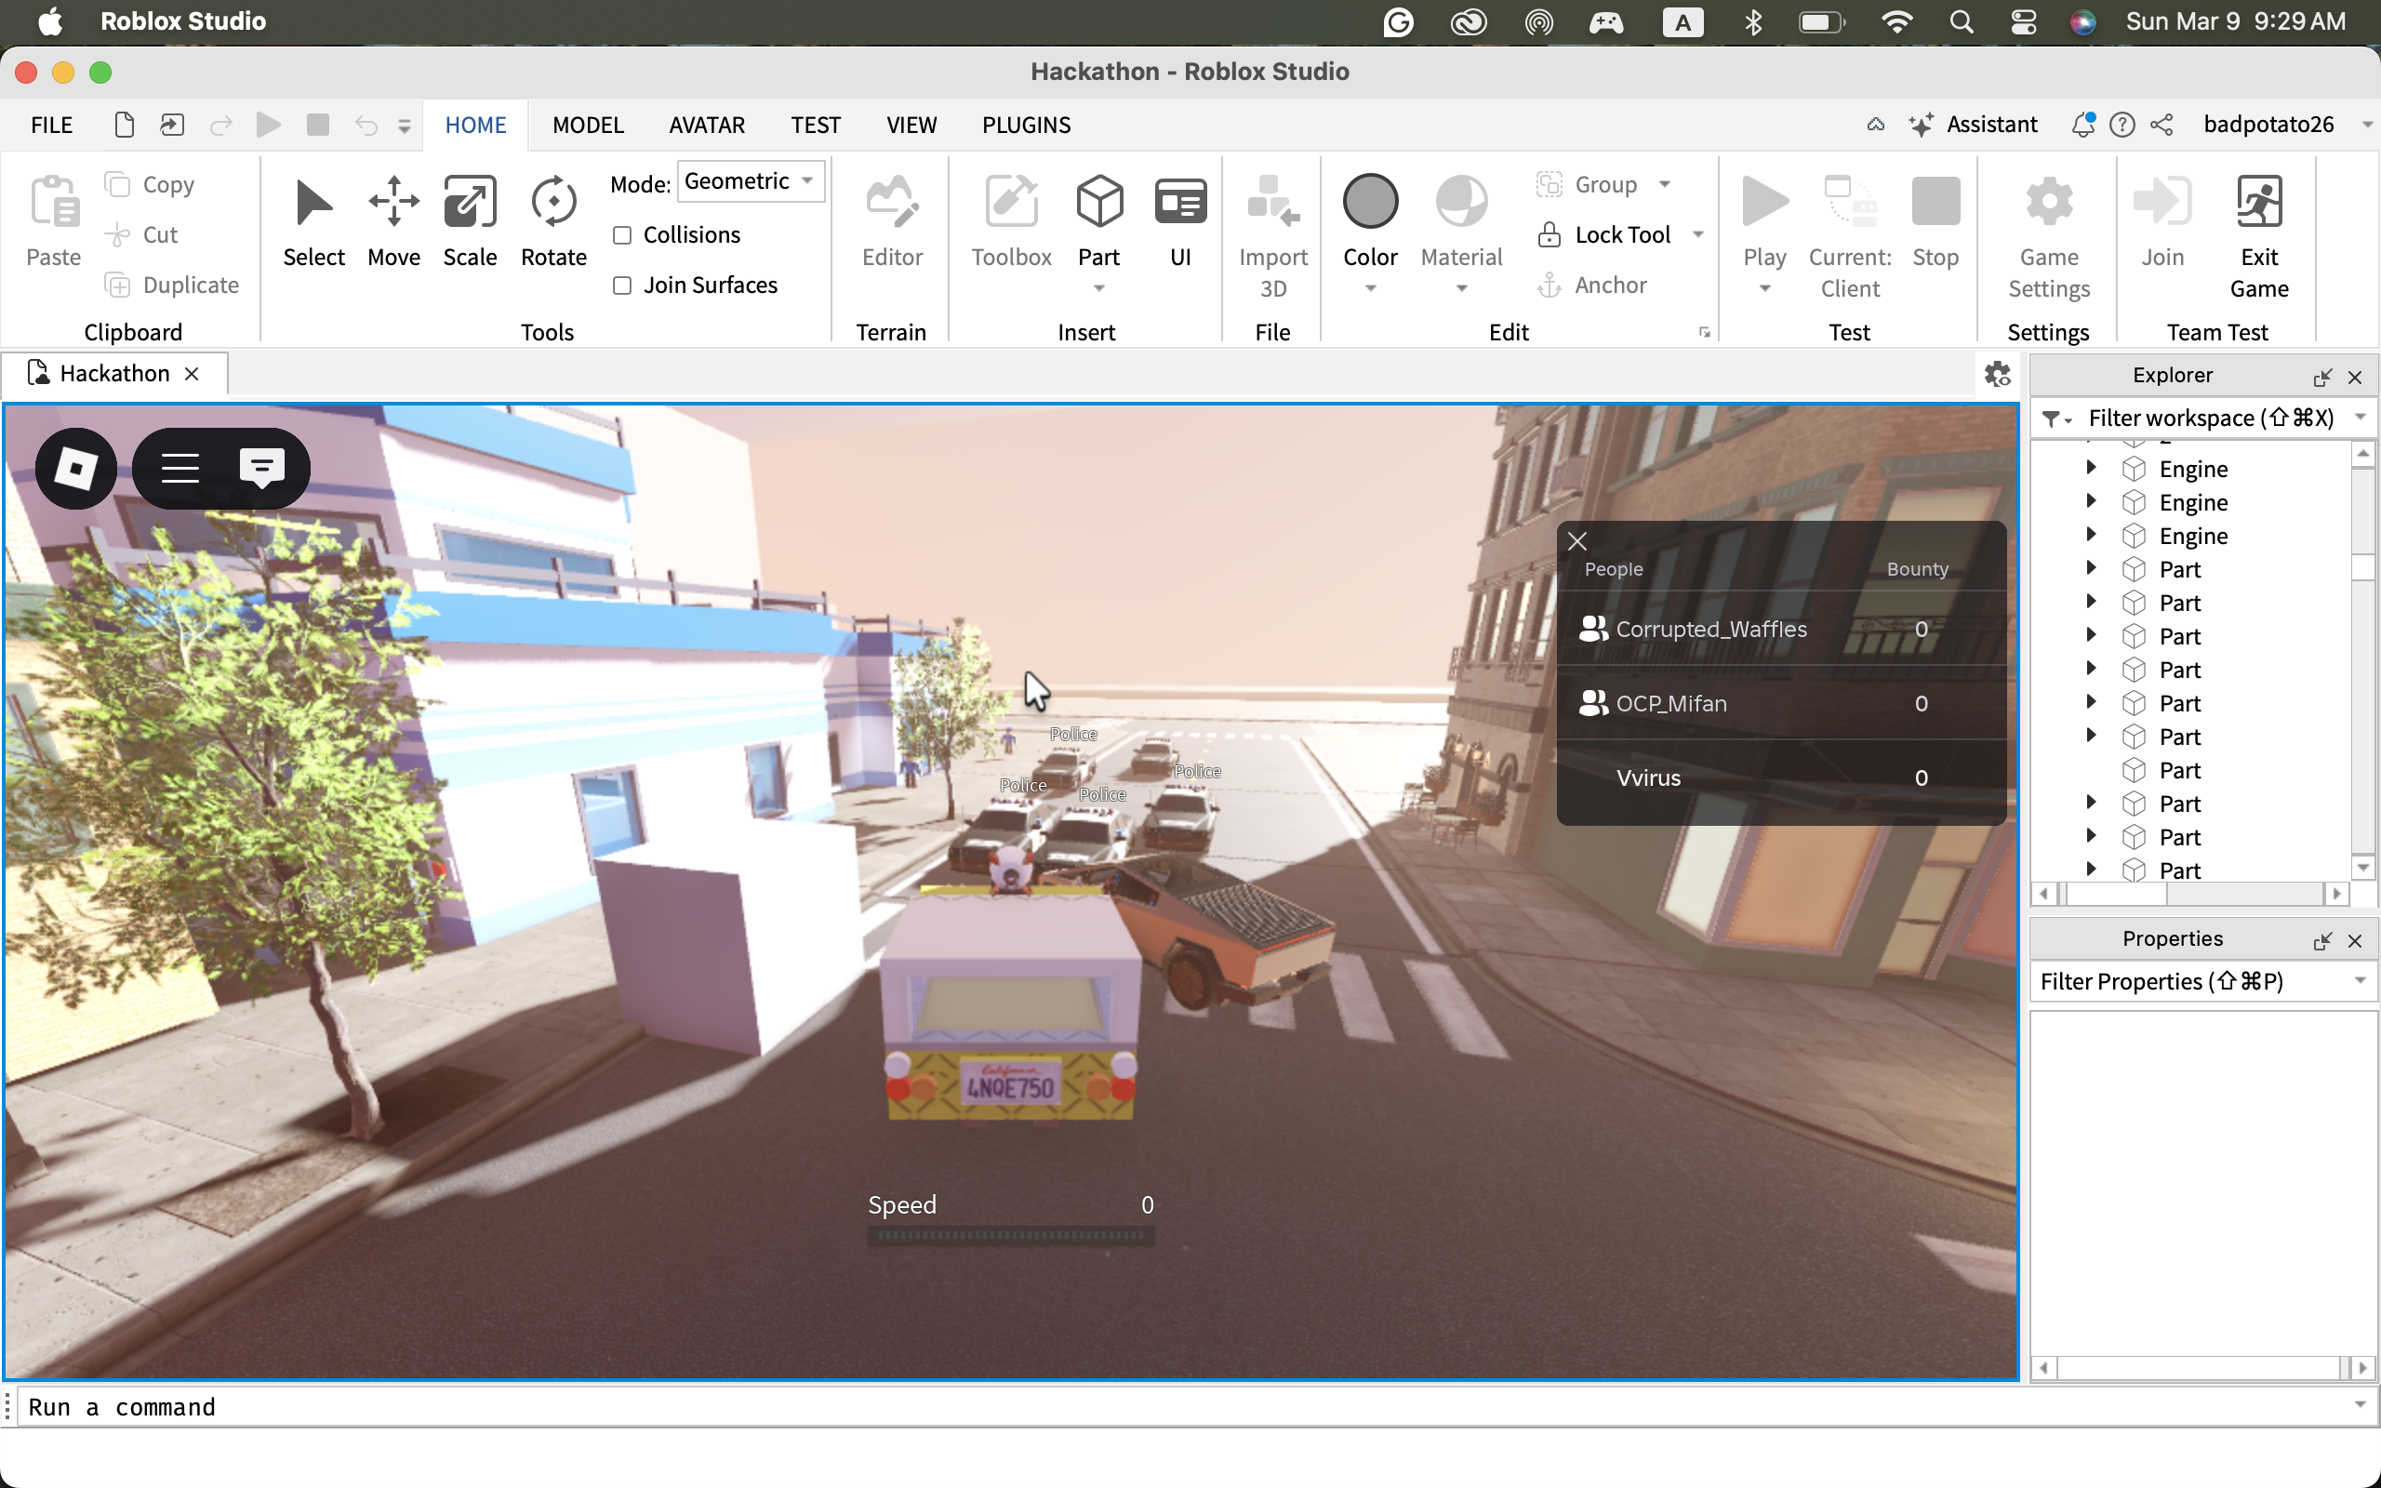The image size is (2381, 1488).
Task: Enable the Collisions checkbox
Action: pos(622,235)
